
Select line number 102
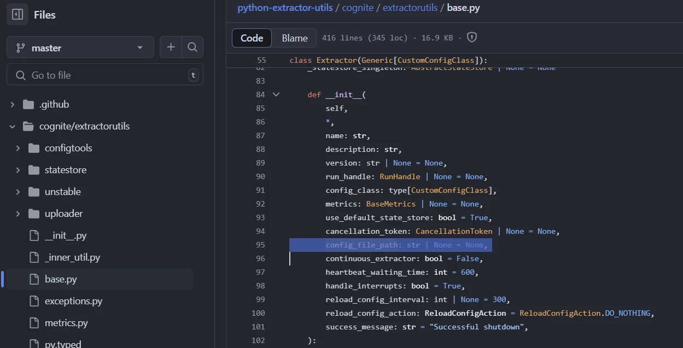[258, 340]
